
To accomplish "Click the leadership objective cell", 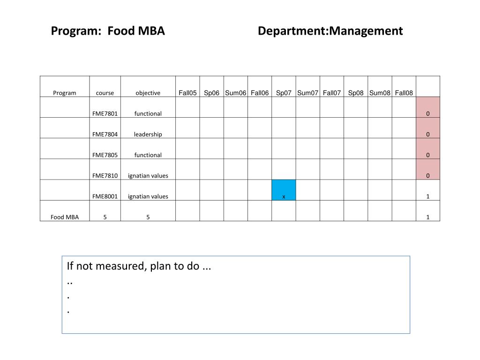I will (148, 128).
